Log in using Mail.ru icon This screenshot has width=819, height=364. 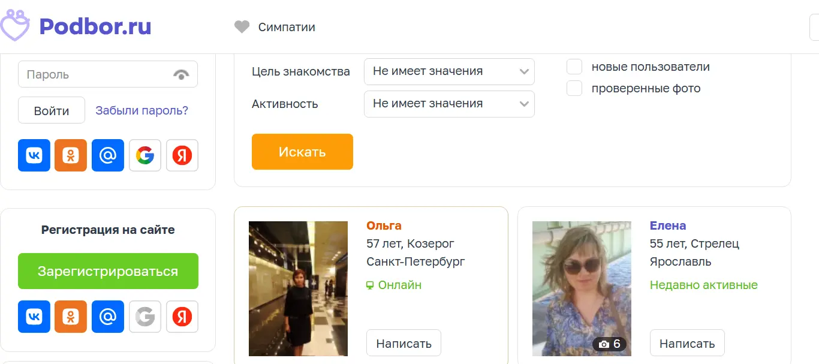[x=108, y=155]
